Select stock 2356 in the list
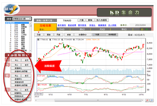157x106 pixels. 17,27
